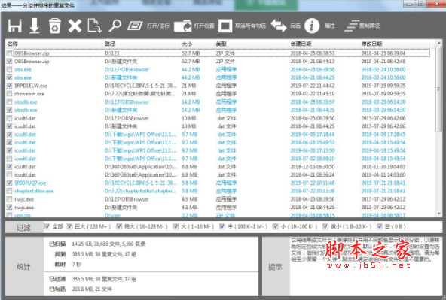Toggle the $R907UQ7.exe row checkbox
This screenshot has height=300, width=446.
(x=9, y=183)
